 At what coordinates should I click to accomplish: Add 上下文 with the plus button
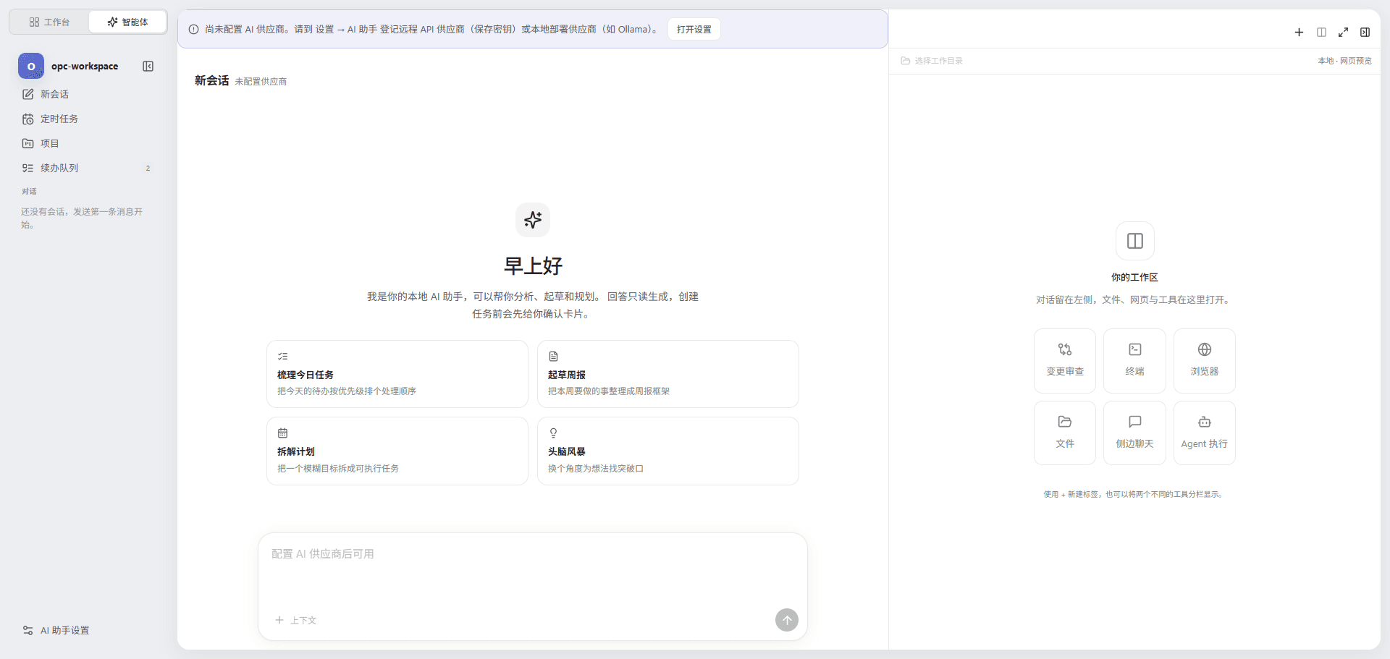point(295,620)
